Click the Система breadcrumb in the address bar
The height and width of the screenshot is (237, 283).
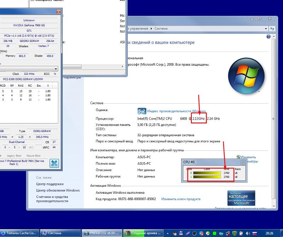tap(161, 29)
